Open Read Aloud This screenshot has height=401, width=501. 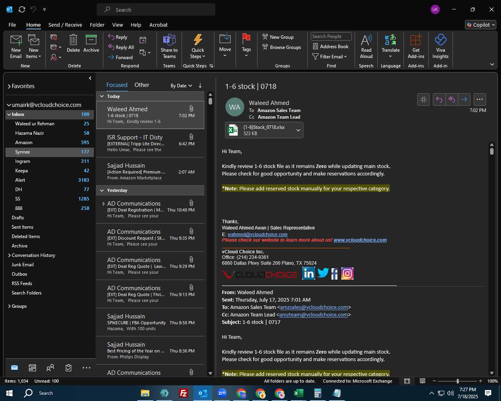(x=366, y=47)
